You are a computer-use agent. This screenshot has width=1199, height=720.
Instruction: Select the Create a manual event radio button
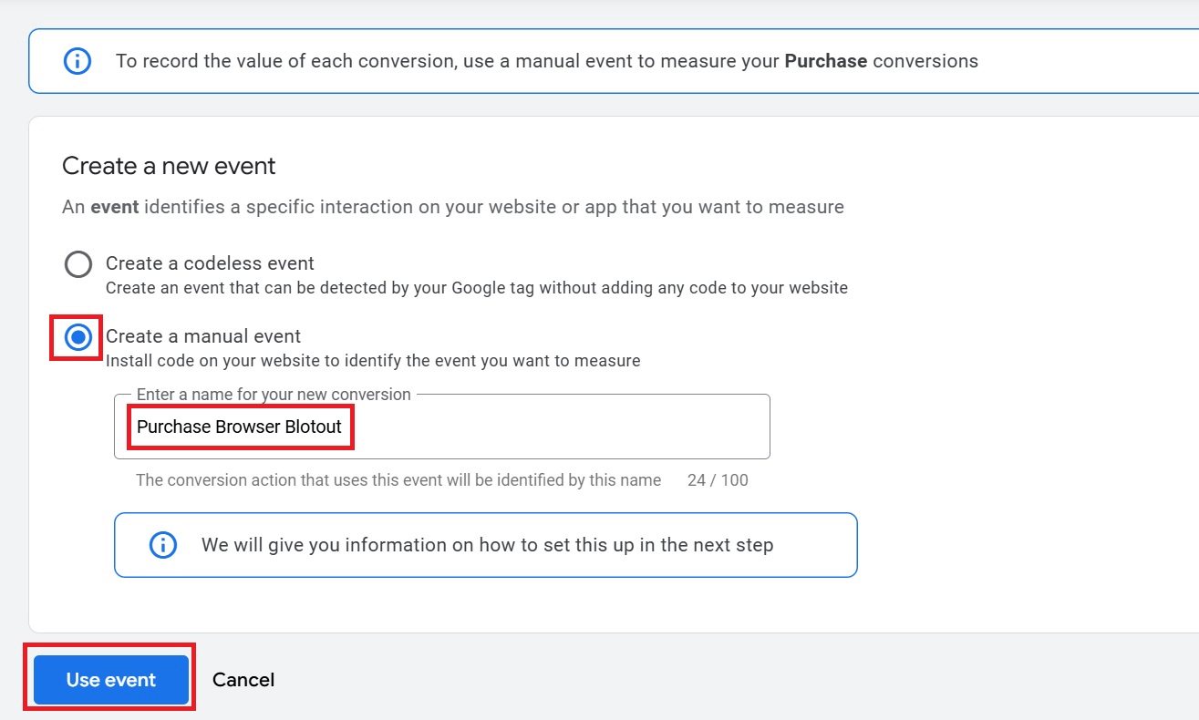78,337
